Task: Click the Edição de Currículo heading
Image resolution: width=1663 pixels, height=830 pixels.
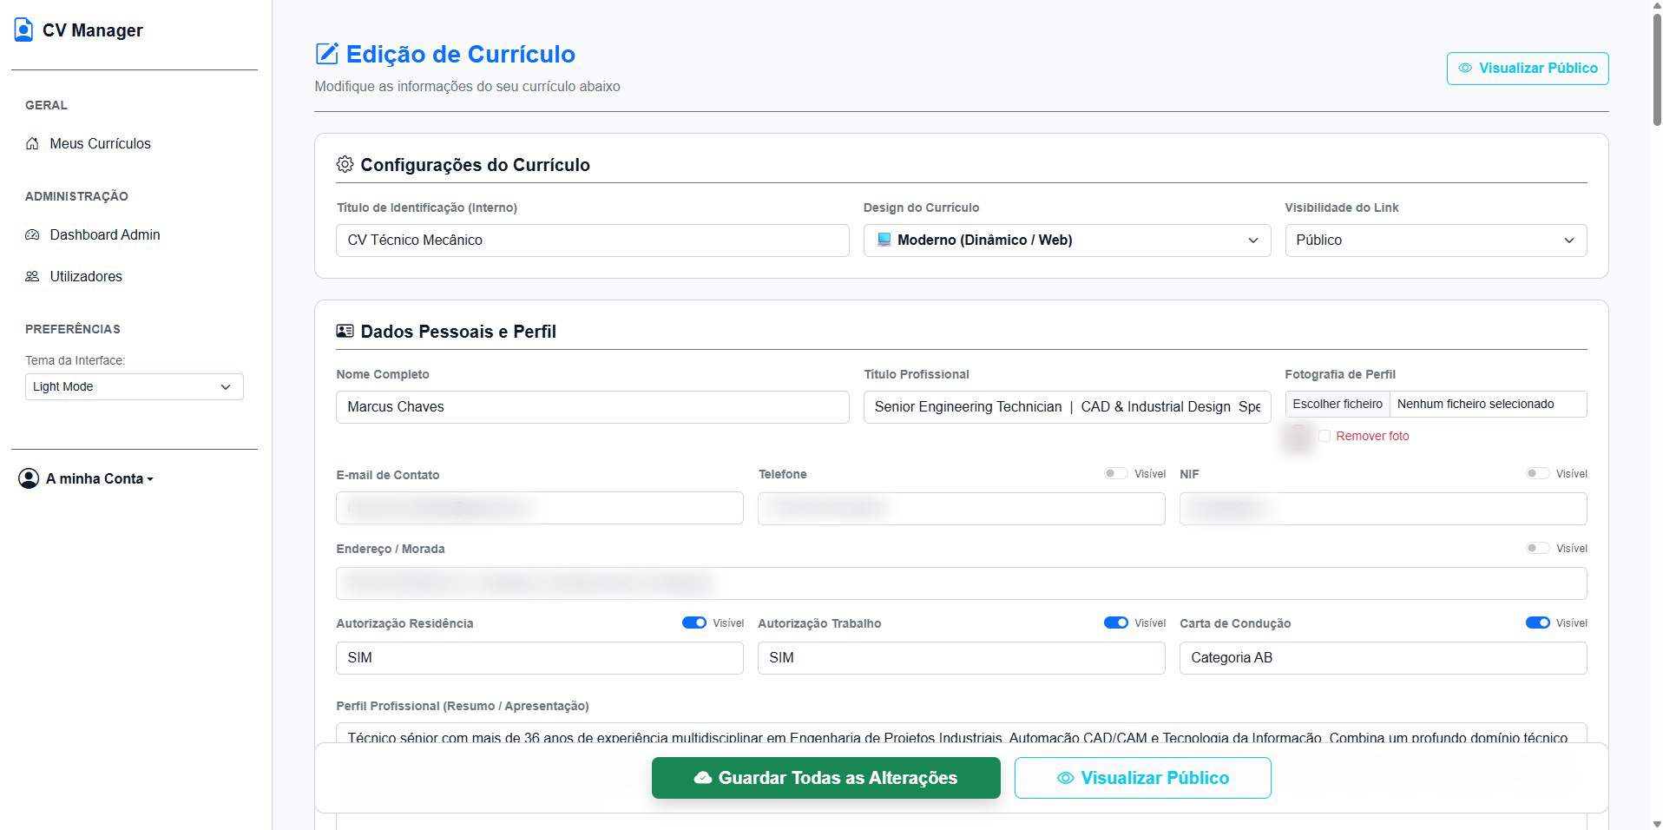Action: pos(461,54)
